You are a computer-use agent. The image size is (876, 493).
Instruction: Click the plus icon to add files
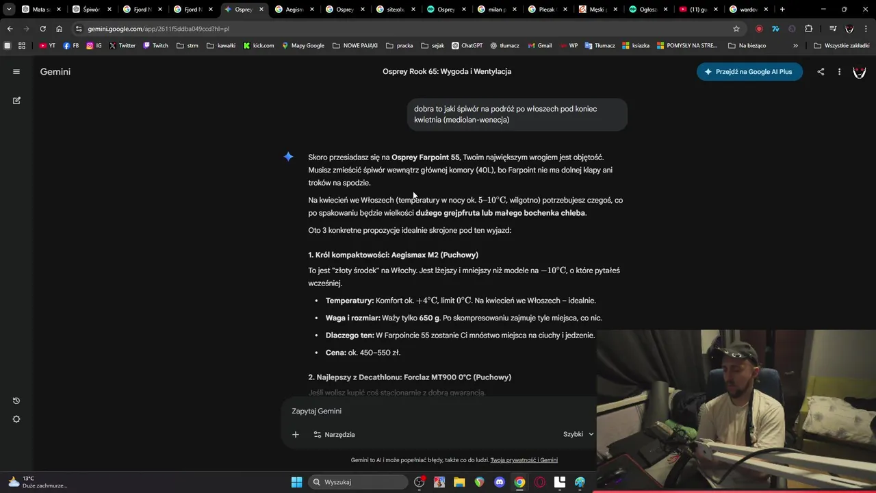[x=296, y=434]
